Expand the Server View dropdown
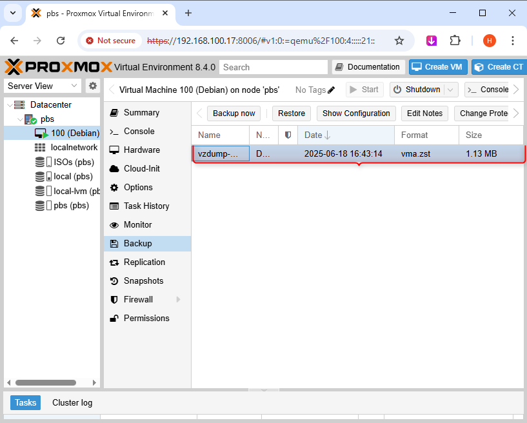The width and height of the screenshot is (527, 423). point(74,86)
